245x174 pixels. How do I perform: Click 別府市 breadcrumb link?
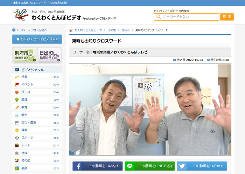click(125, 30)
